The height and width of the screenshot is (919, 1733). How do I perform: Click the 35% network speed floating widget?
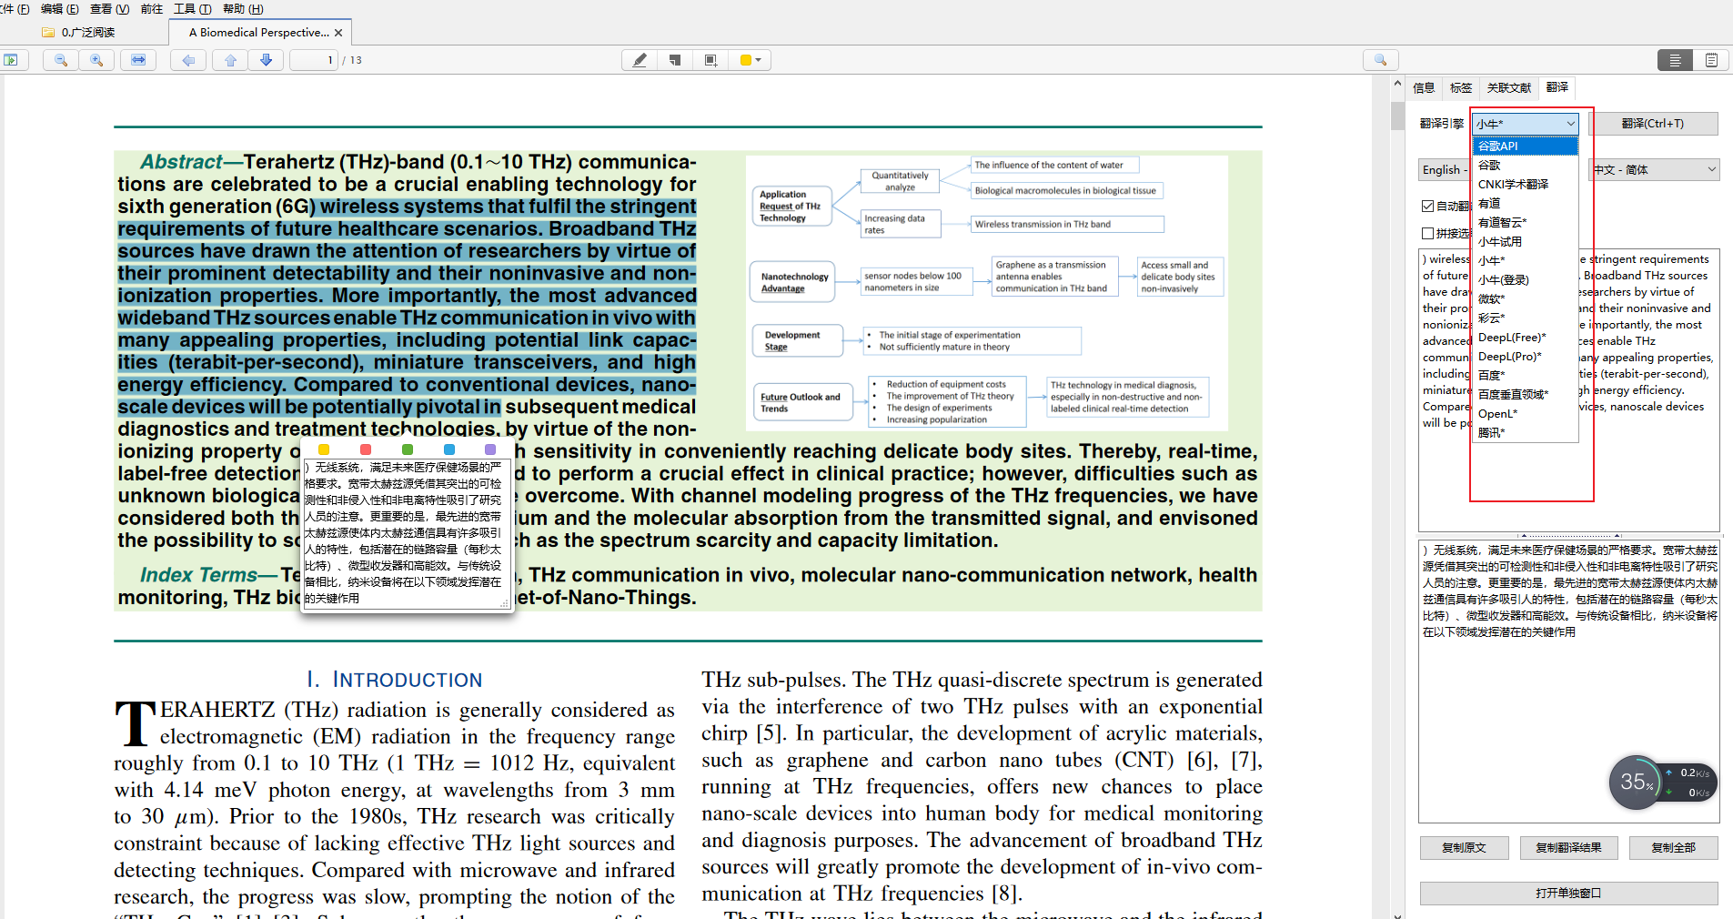pyautogui.click(x=1663, y=783)
